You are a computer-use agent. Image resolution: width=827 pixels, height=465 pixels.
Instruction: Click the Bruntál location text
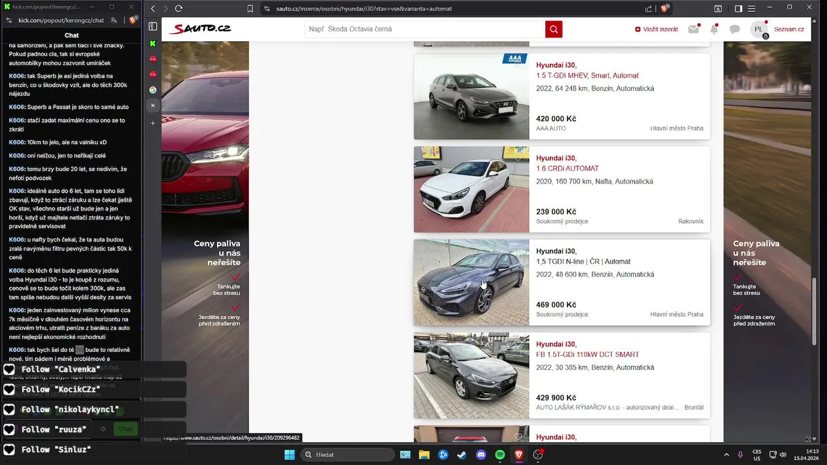694,408
